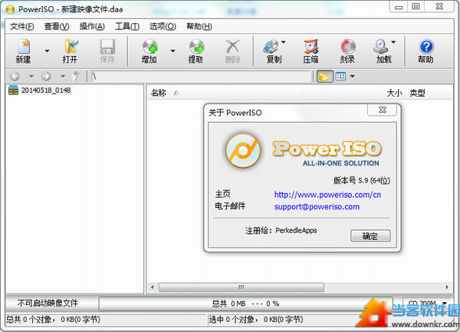Open the Forward history dropdown arrow
460x332 pixels.
click(x=63, y=76)
